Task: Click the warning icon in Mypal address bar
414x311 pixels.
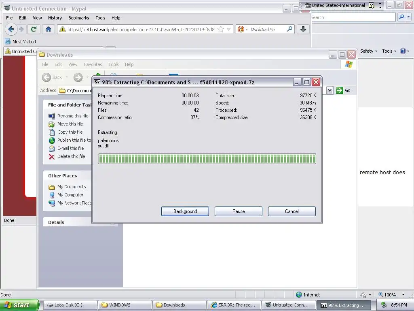Action: coord(63,29)
